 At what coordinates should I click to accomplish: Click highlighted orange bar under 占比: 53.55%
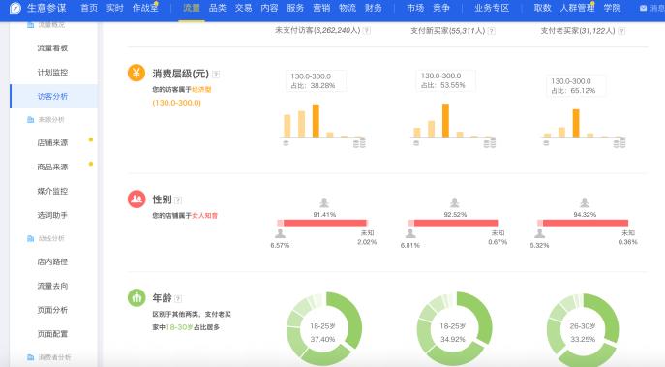(x=445, y=120)
